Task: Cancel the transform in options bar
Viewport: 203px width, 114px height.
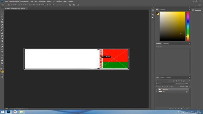Action: point(74,5)
